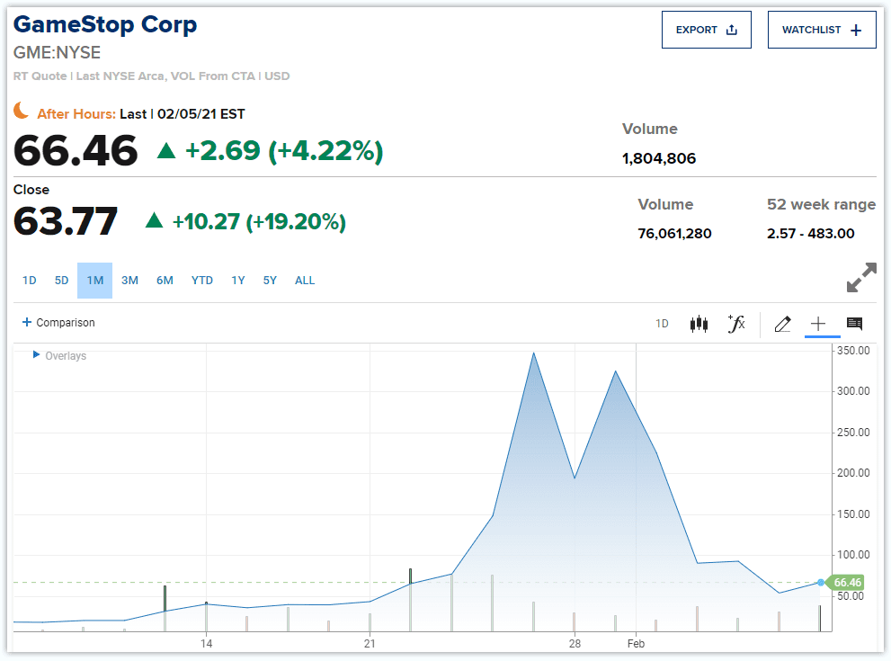The width and height of the screenshot is (891, 661).
Task: Click the volume value 76,061,280
Action: click(x=674, y=234)
